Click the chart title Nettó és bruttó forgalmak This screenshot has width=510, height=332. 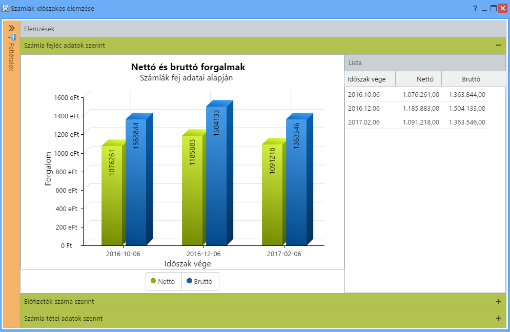tap(188, 67)
